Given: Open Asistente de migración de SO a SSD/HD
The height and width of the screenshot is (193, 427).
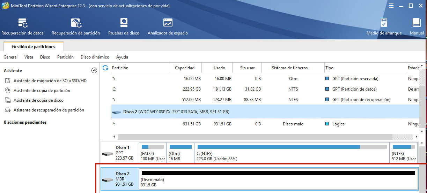Looking at the screenshot, I should tap(50, 81).
